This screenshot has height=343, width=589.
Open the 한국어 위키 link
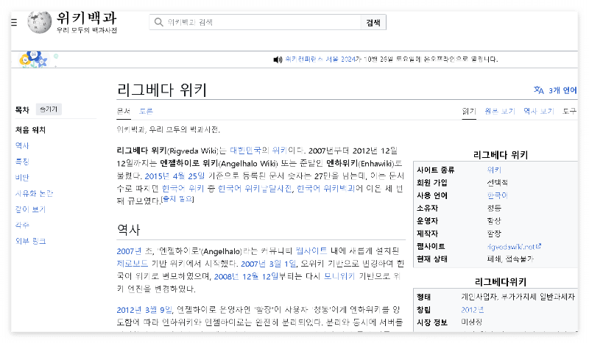pyautogui.click(x=183, y=188)
